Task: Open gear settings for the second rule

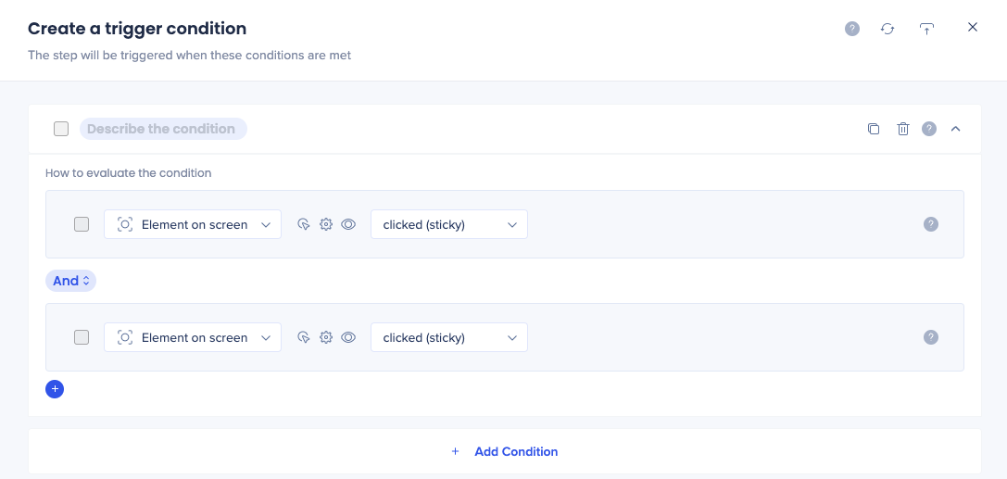Action: coord(326,337)
